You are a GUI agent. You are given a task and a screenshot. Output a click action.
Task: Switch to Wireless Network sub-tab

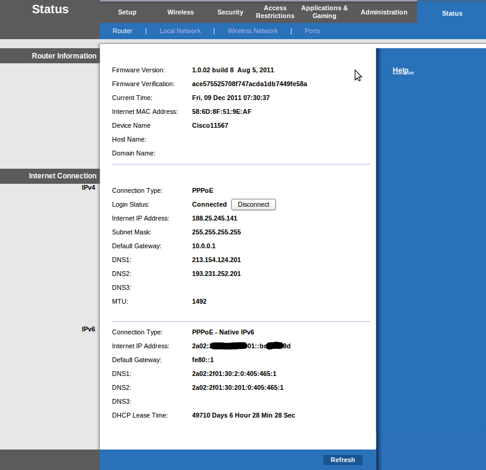252,31
